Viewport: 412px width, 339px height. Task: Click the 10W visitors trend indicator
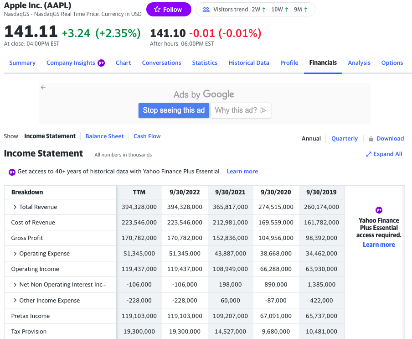click(280, 10)
